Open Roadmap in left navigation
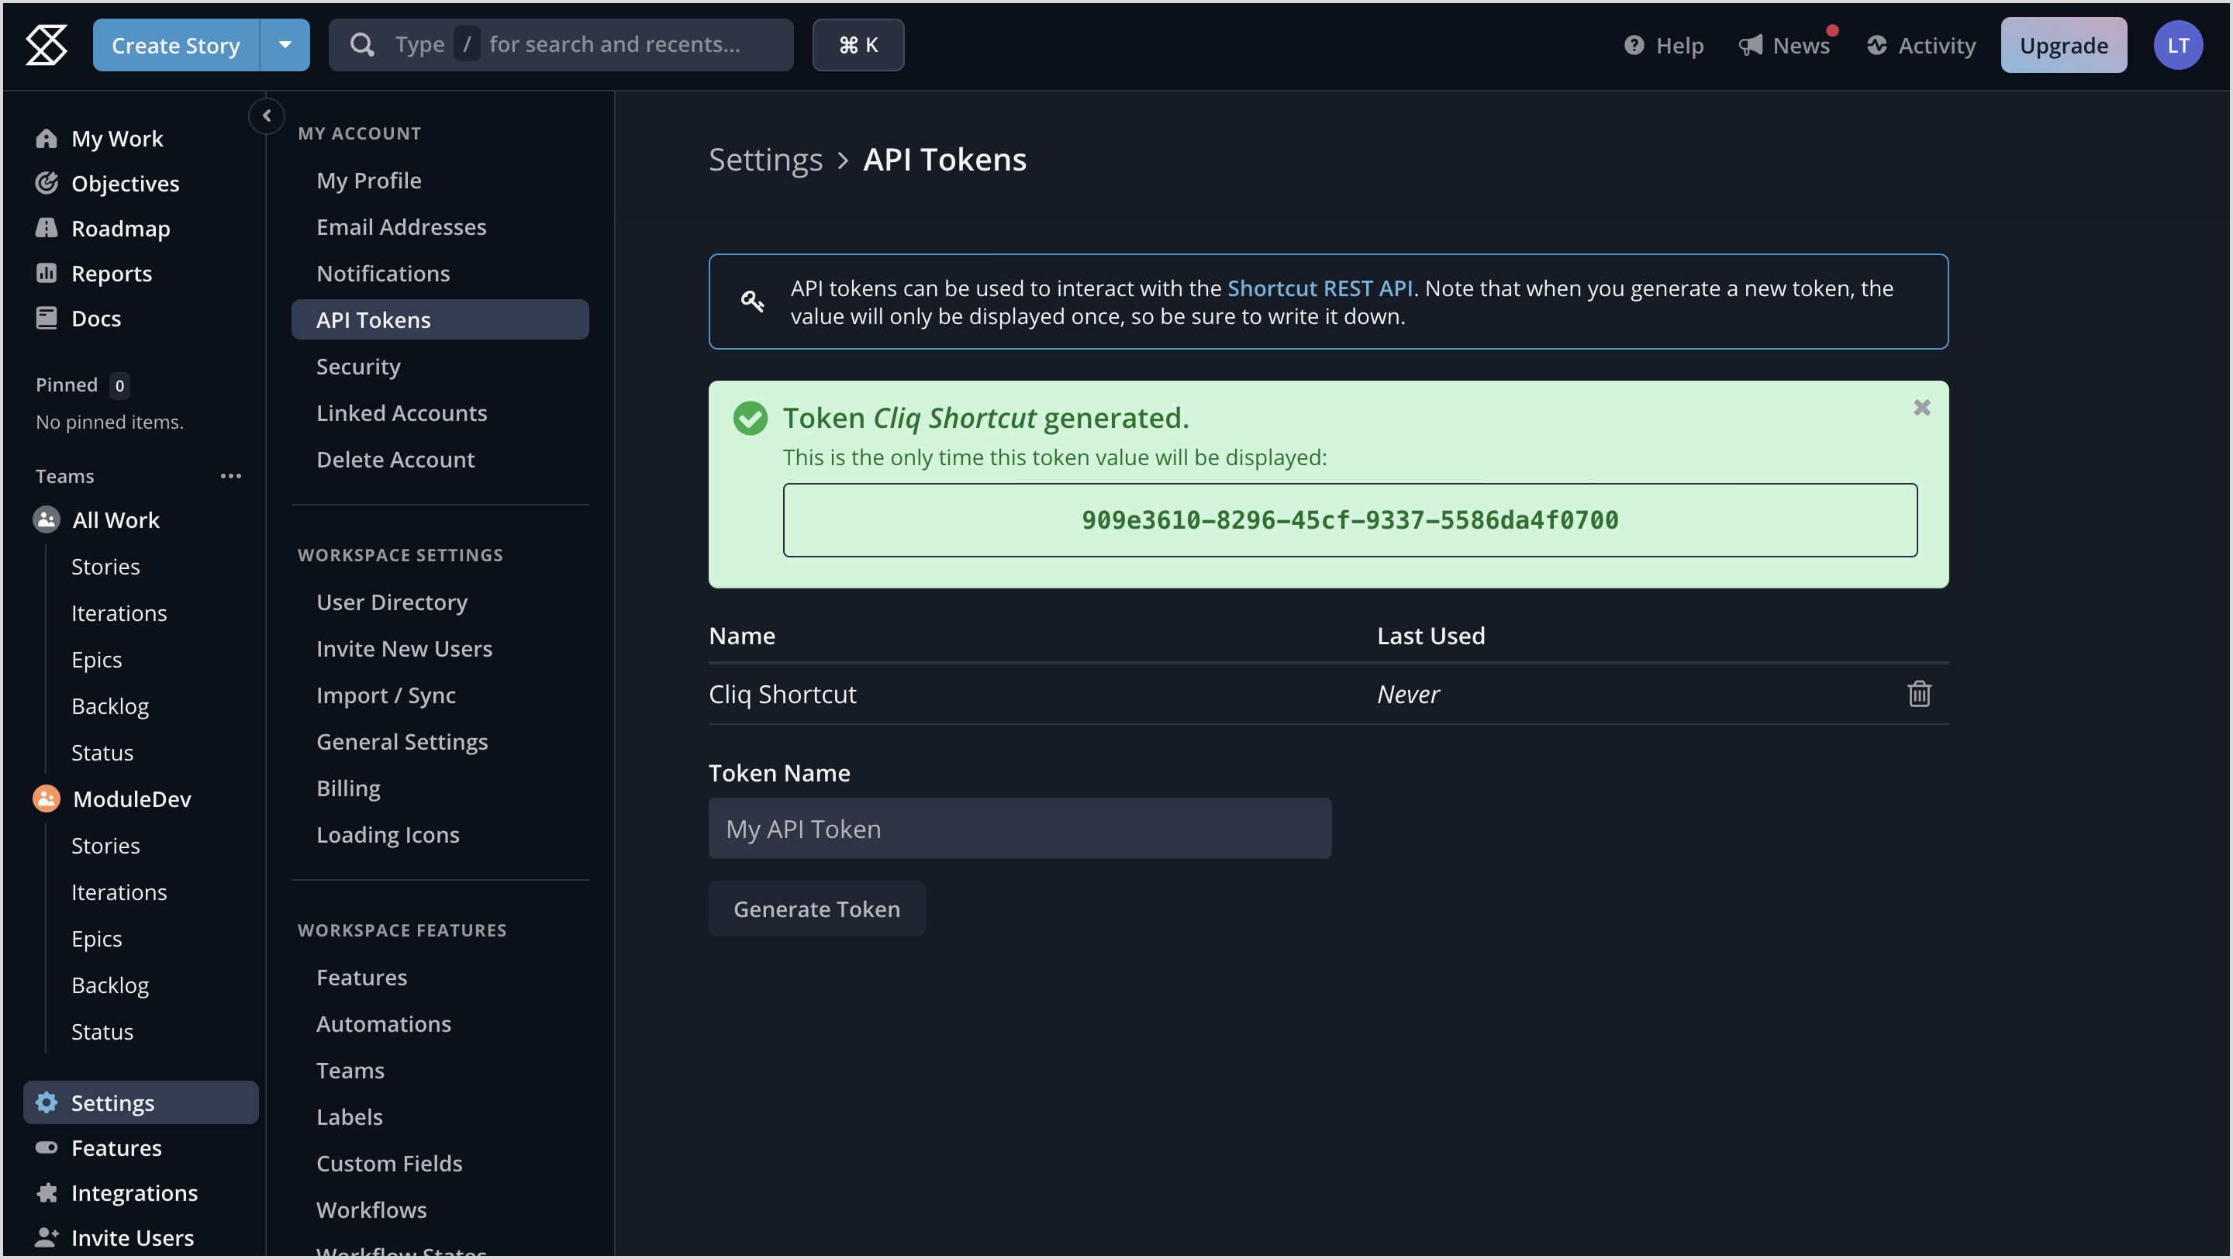The height and width of the screenshot is (1259, 2233). pos(120,229)
